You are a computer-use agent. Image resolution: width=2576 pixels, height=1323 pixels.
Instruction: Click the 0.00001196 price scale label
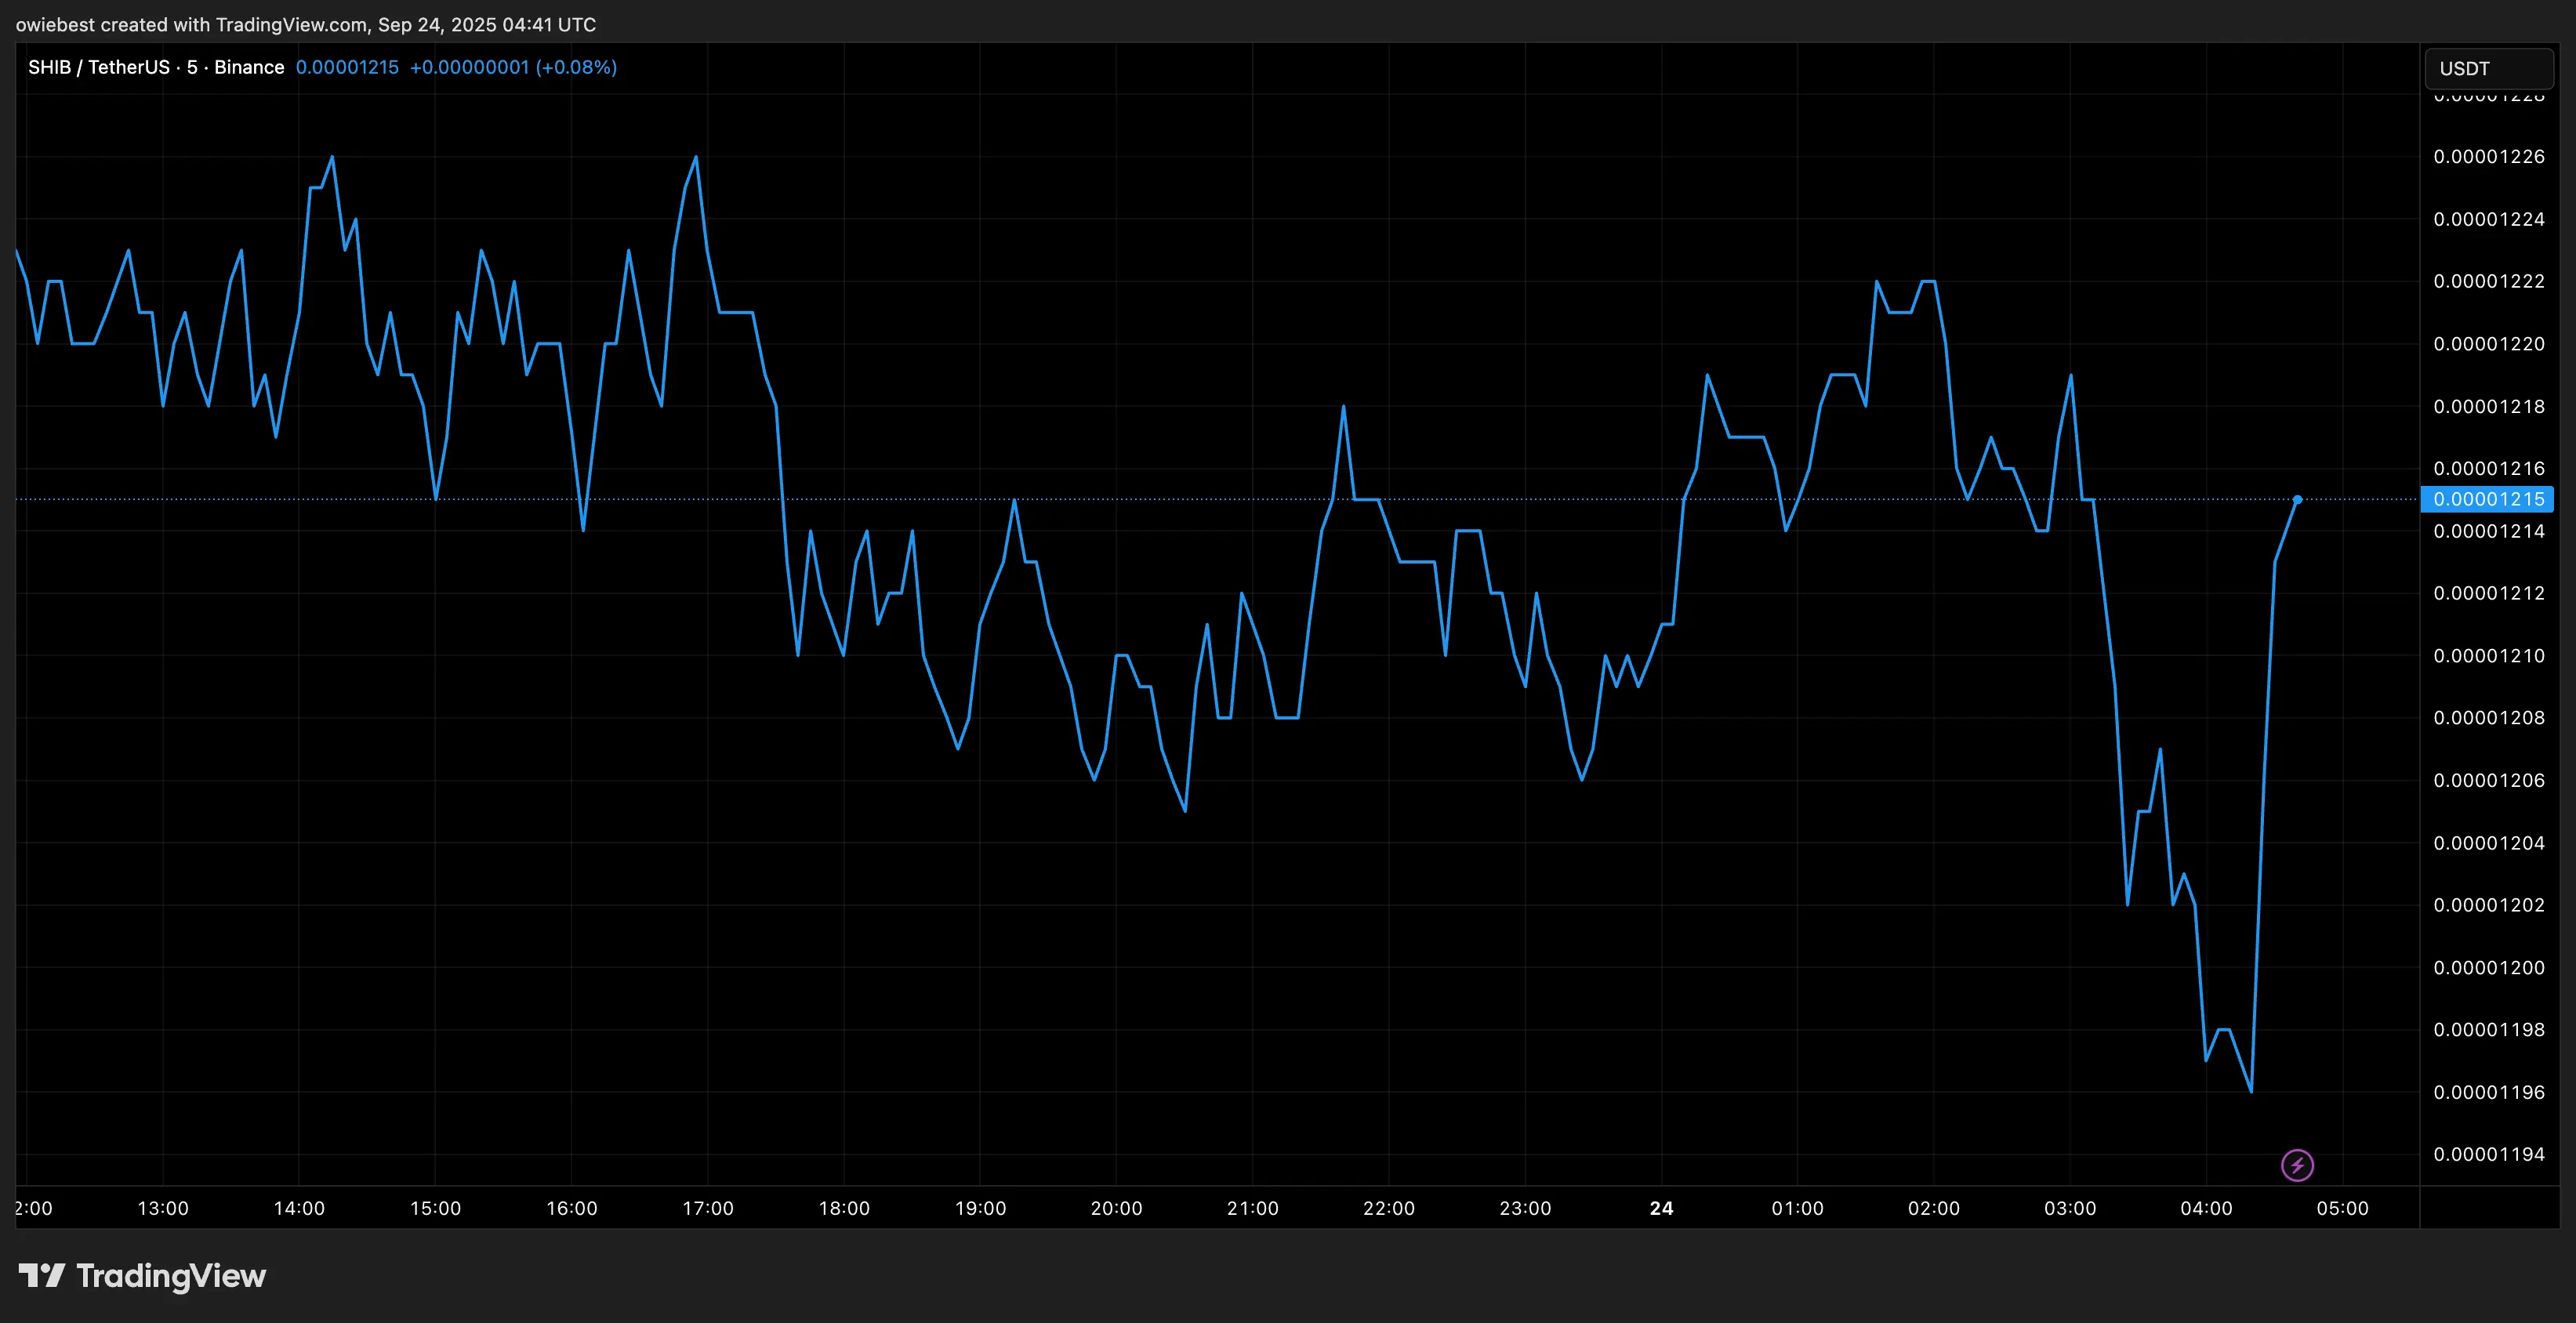click(x=2488, y=1092)
